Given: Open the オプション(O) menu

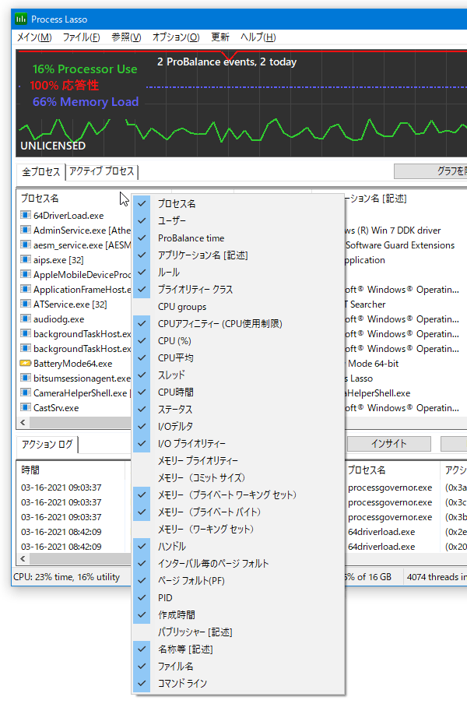Looking at the screenshot, I should click(x=175, y=37).
